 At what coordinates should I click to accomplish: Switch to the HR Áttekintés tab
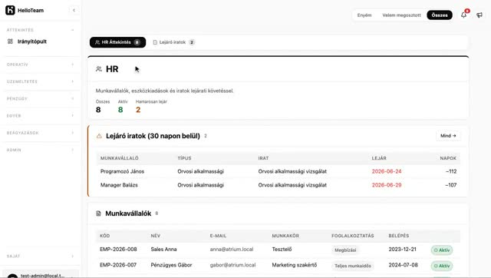[117, 42]
